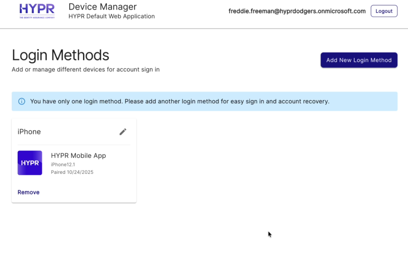This screenshot has height=272, width=408.
Task: Click 'The Identity Assurance Company' tagline under logo
Action: tap(37, 17)
